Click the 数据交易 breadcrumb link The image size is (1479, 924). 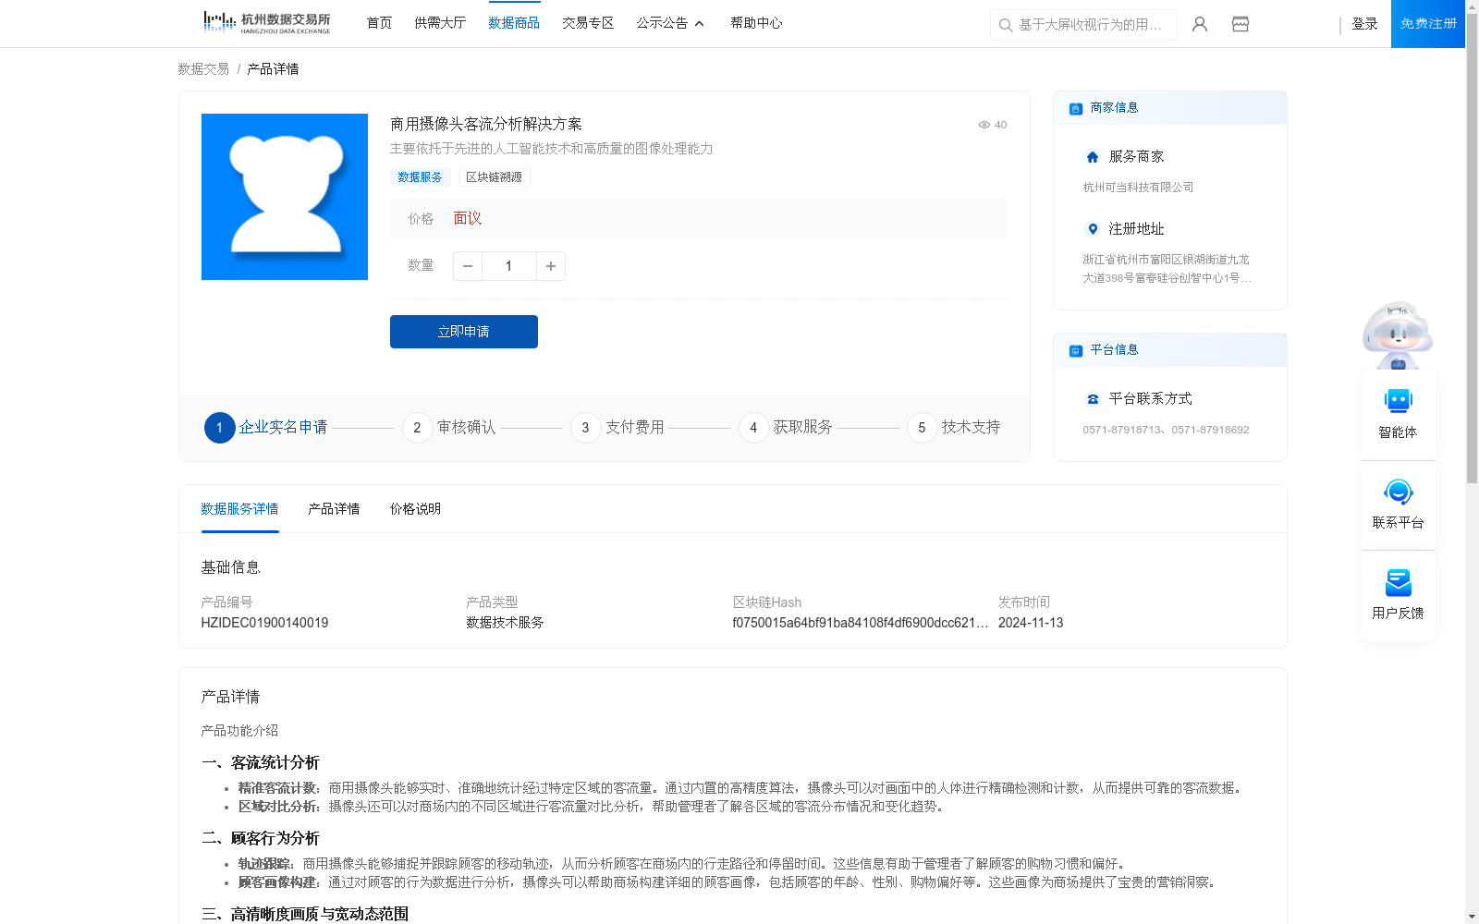[x=203, y=69]
